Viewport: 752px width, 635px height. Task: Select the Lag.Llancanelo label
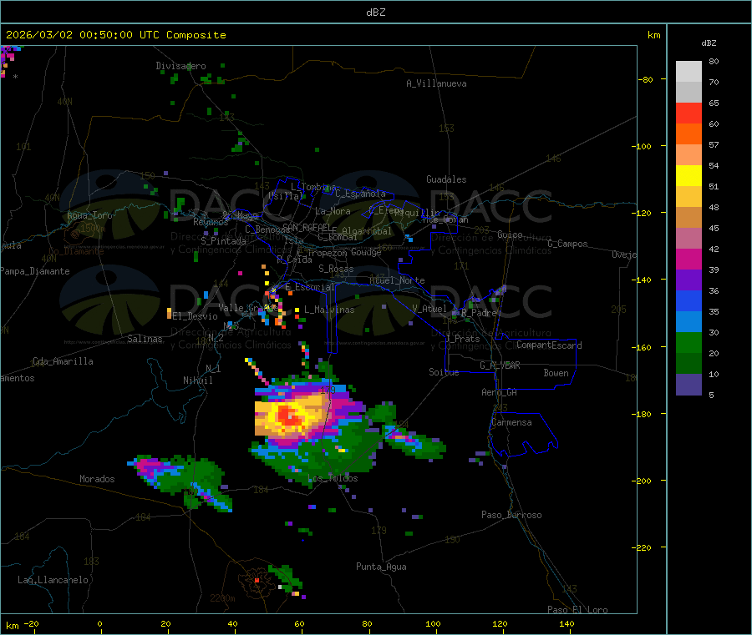coord(53,580)
